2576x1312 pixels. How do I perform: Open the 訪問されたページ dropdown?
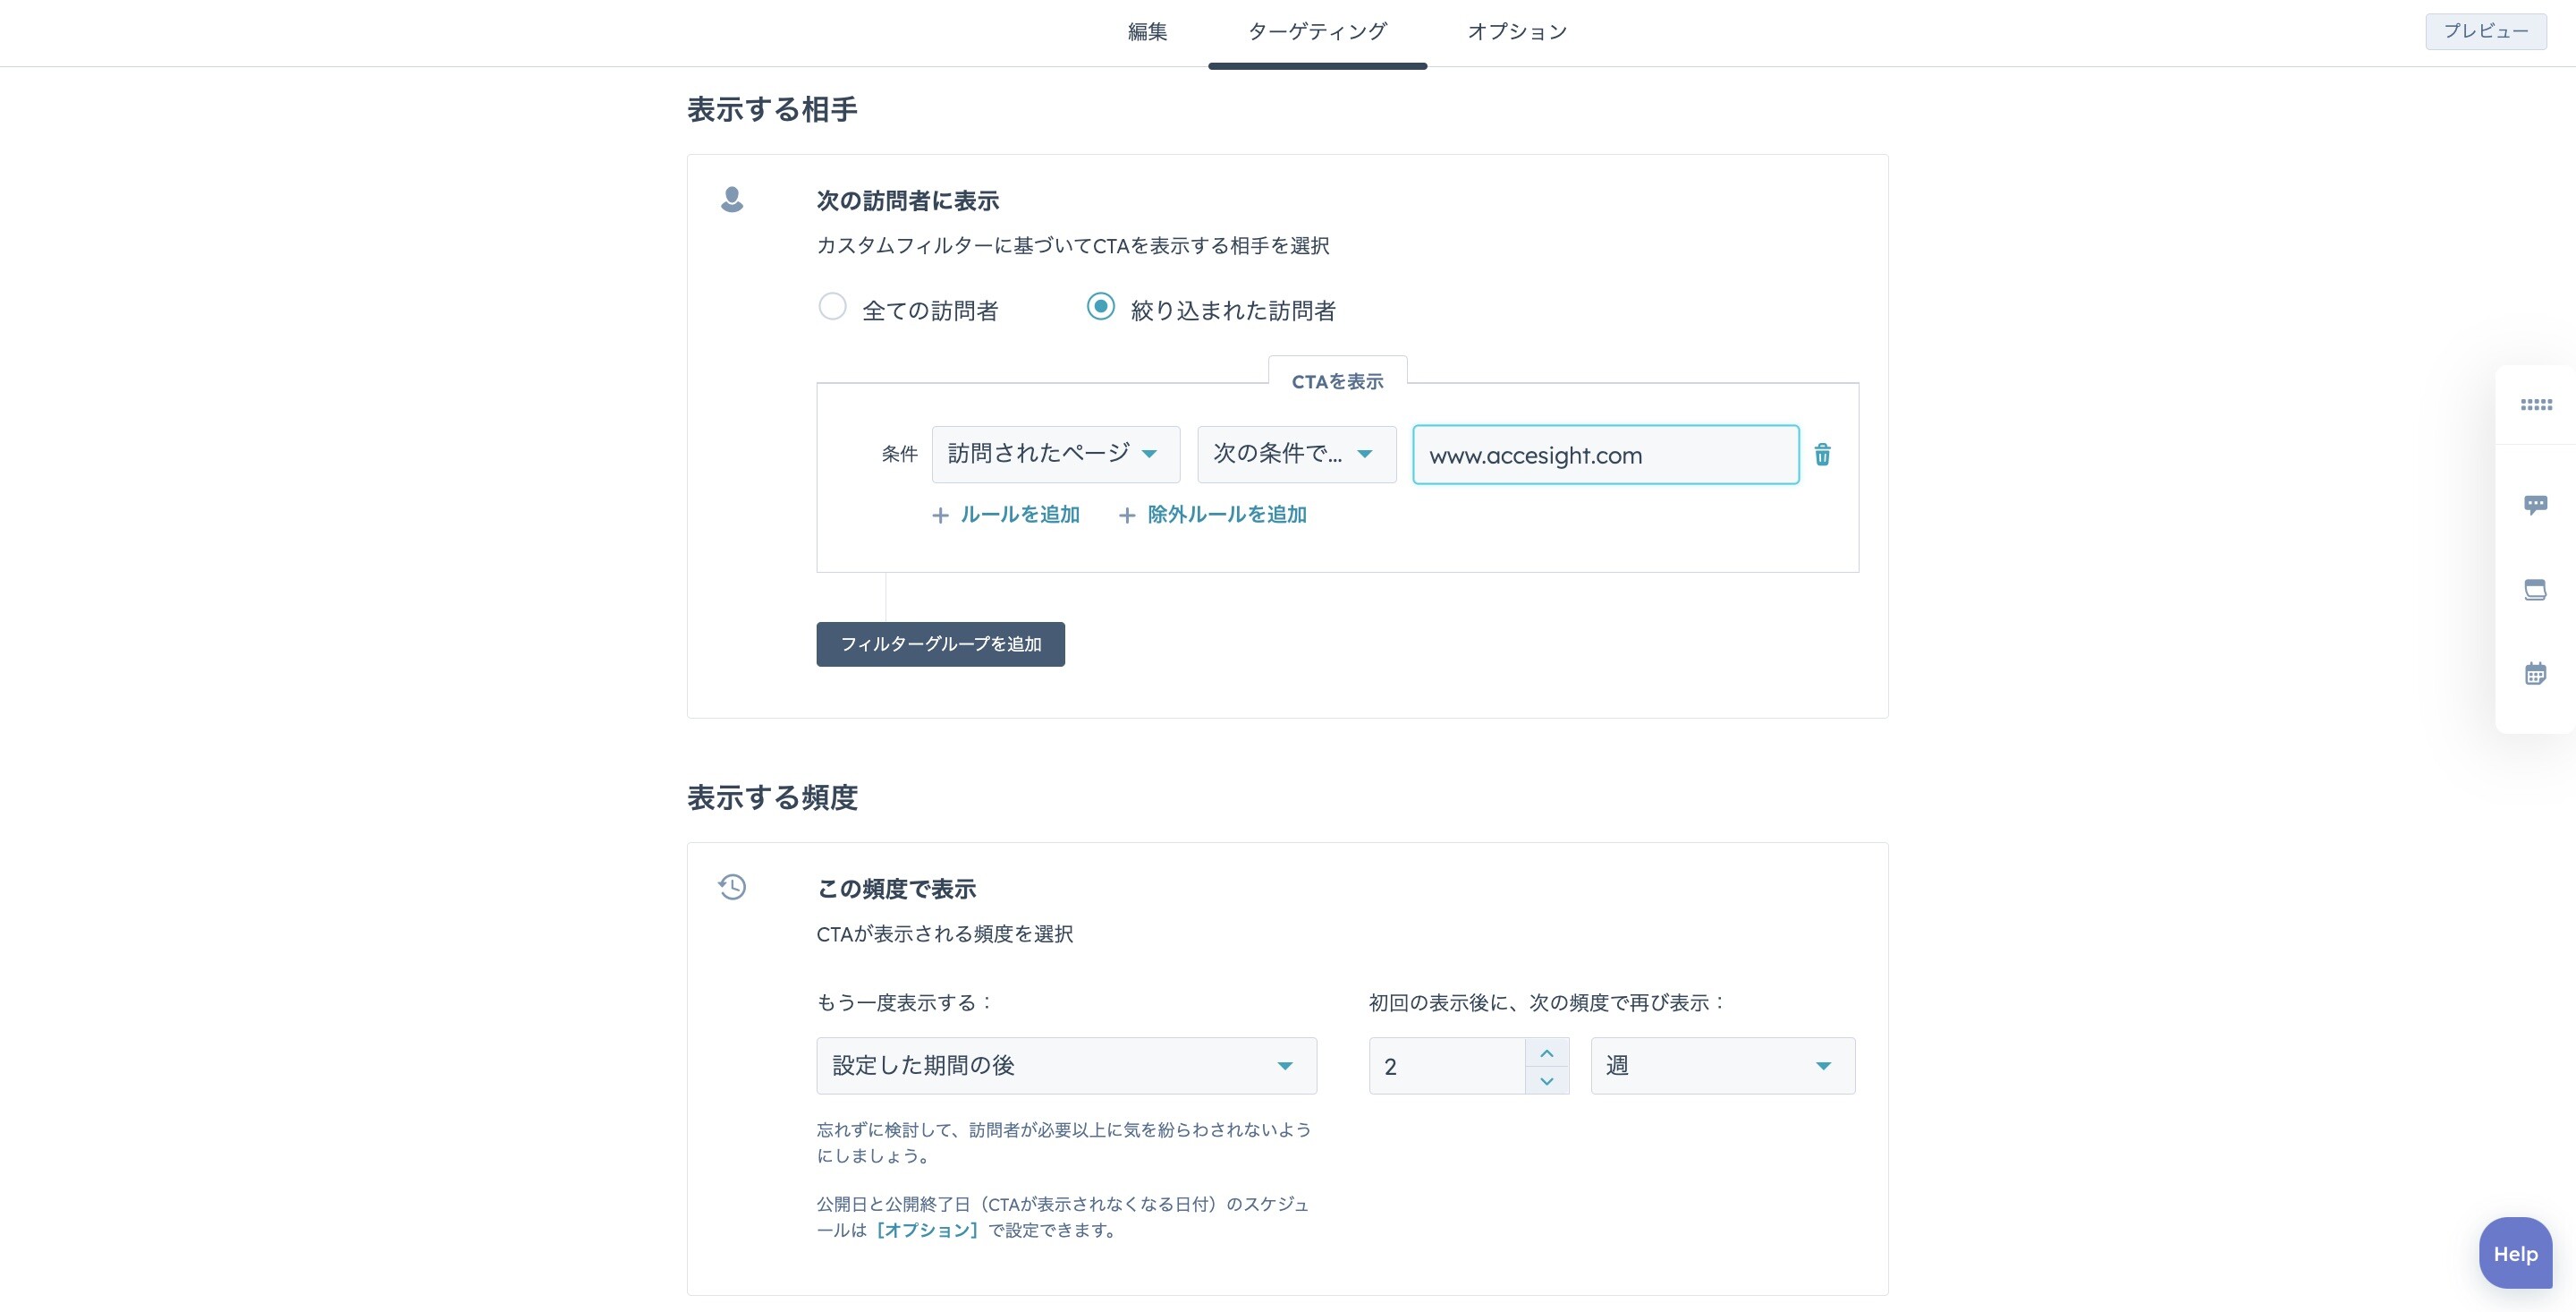pos(1055,455)
